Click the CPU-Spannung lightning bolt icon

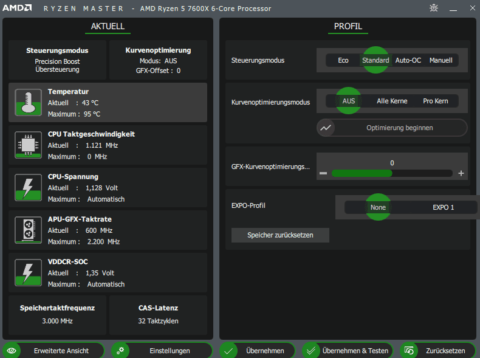pos(28,187)
